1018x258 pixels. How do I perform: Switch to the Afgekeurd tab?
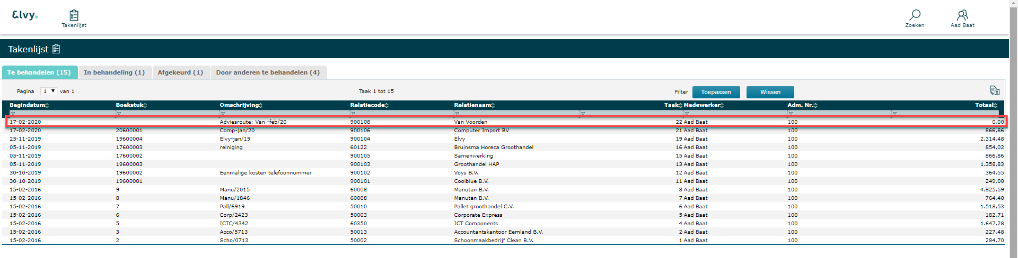pos(180,72)
